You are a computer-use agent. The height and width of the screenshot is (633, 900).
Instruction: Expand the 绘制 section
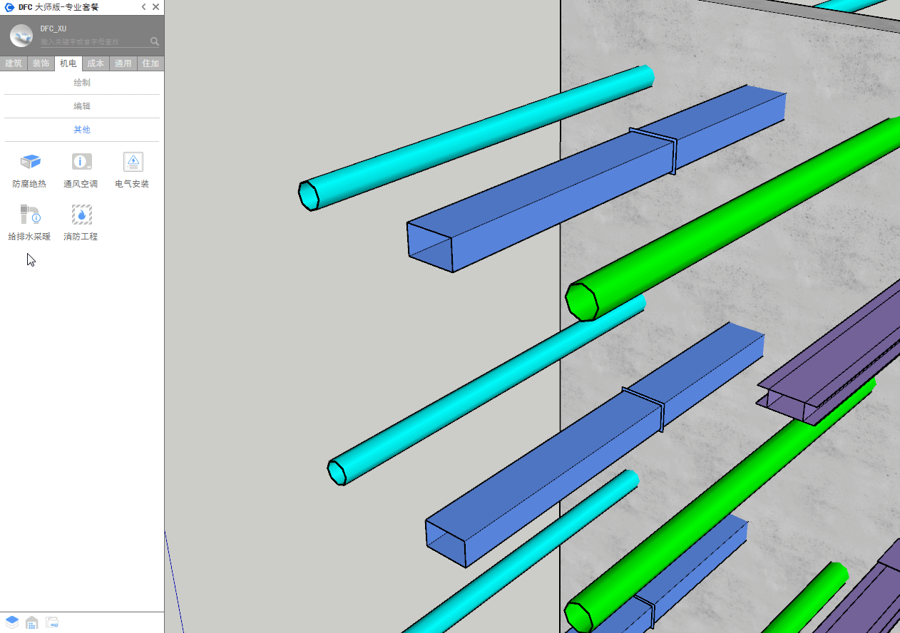82,83
